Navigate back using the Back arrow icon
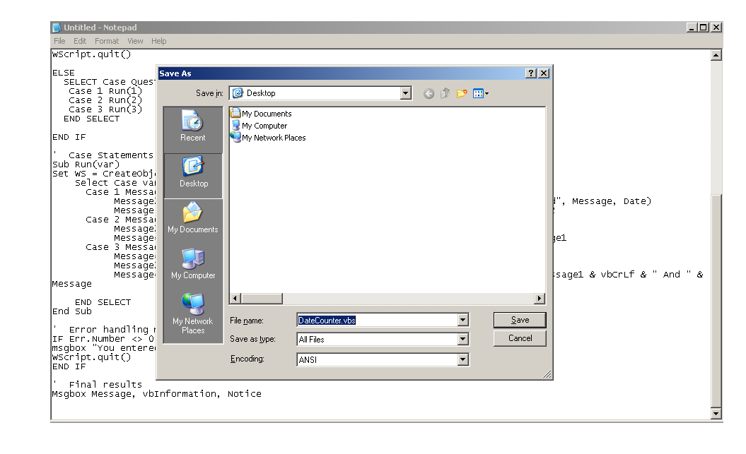Image resolution: width=746 pixels, height=454 pixels. pos(429,92)
